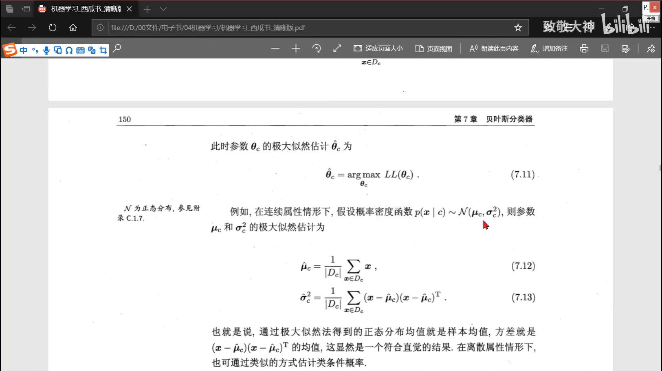Screen dimensions: 662x371
Task: Toggle full-screen reading mode with diagonal arrows
Action: pos(337,48)
